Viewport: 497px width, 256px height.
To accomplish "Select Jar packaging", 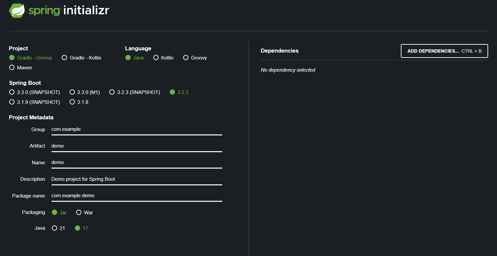I will (59, 213).
